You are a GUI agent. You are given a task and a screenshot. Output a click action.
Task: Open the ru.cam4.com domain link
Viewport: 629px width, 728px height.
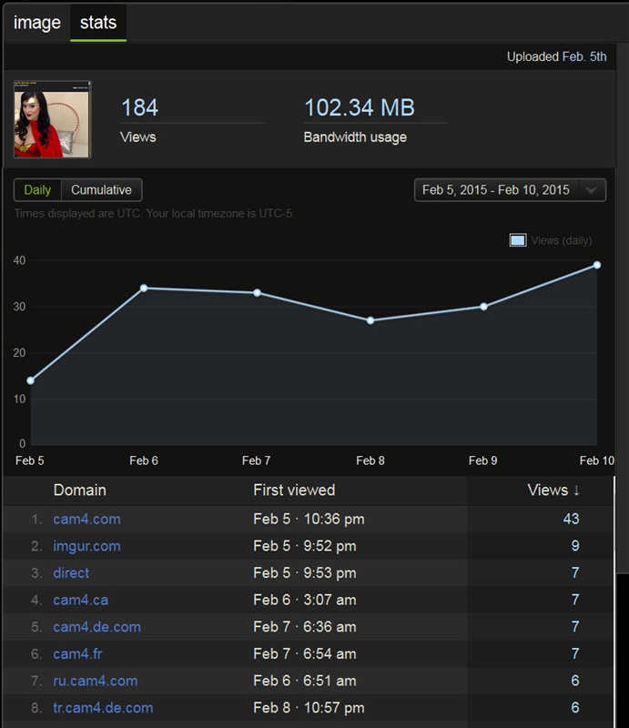(96, 681)
